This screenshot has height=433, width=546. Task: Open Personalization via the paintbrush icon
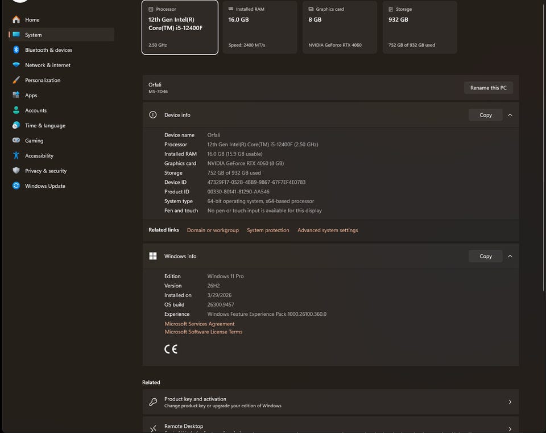click(x=16, y=80)
